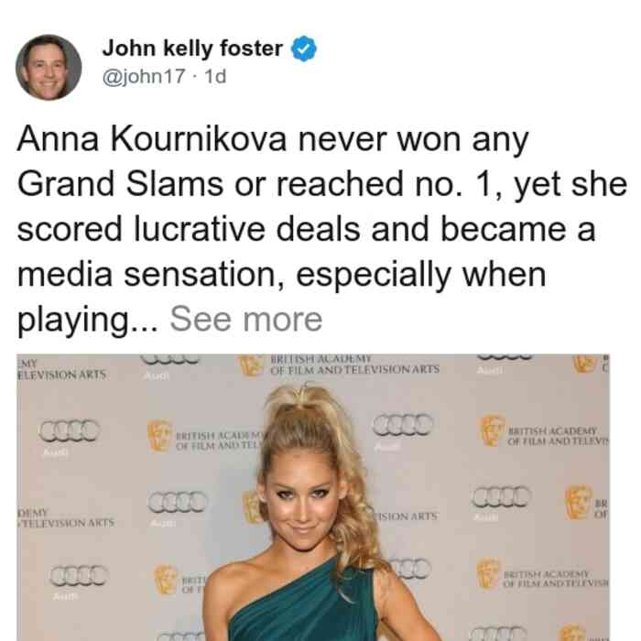641x641 pixels.
Task: Click the 1d post timestamp
Action: 215,76
